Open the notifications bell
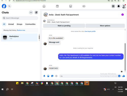The image size is (127, 96). pyautogui.click(x=119, y=6)
